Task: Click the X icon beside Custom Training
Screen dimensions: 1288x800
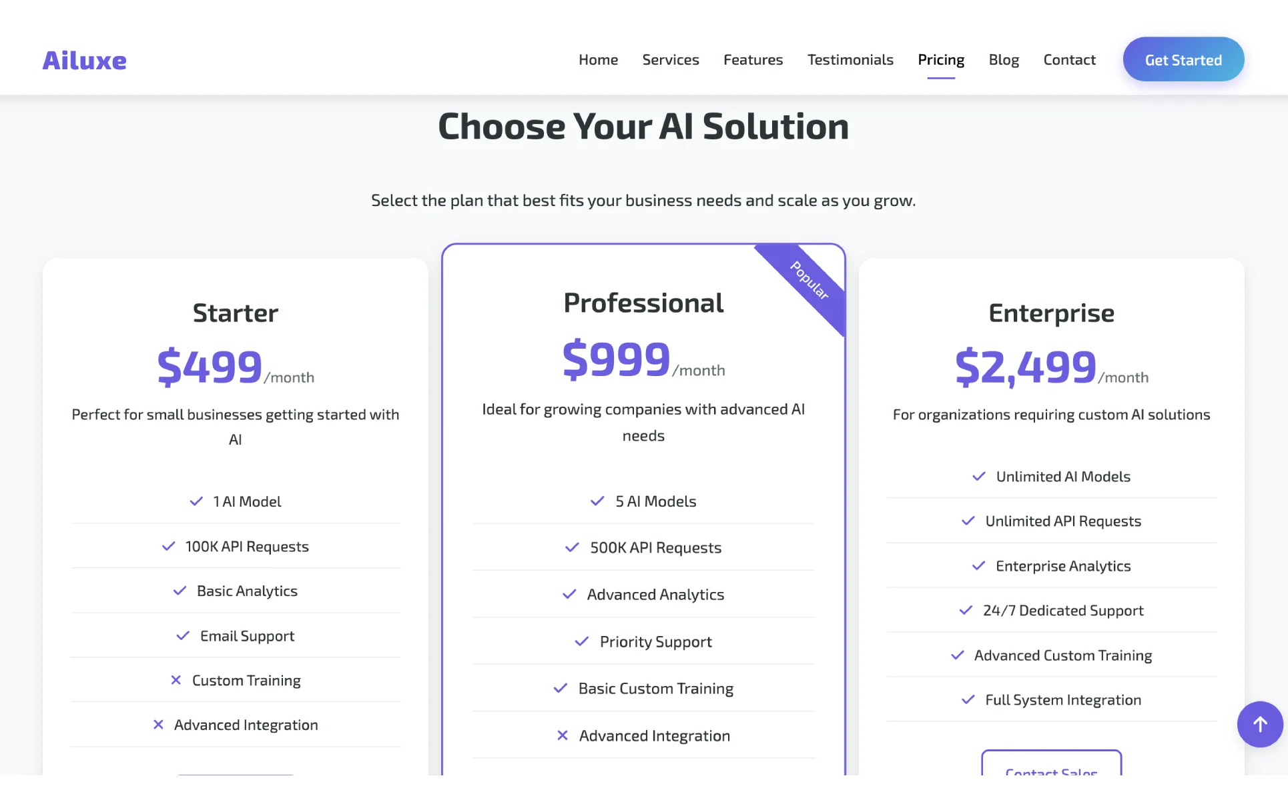Action: [176, 680]
